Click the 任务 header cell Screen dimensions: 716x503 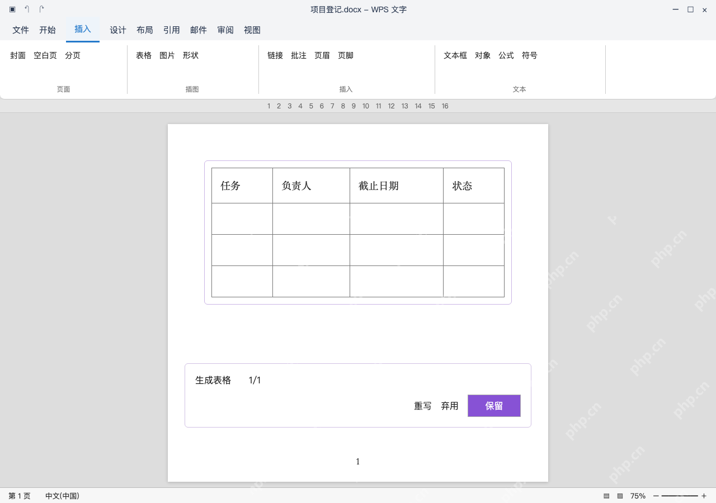point(242,186)
